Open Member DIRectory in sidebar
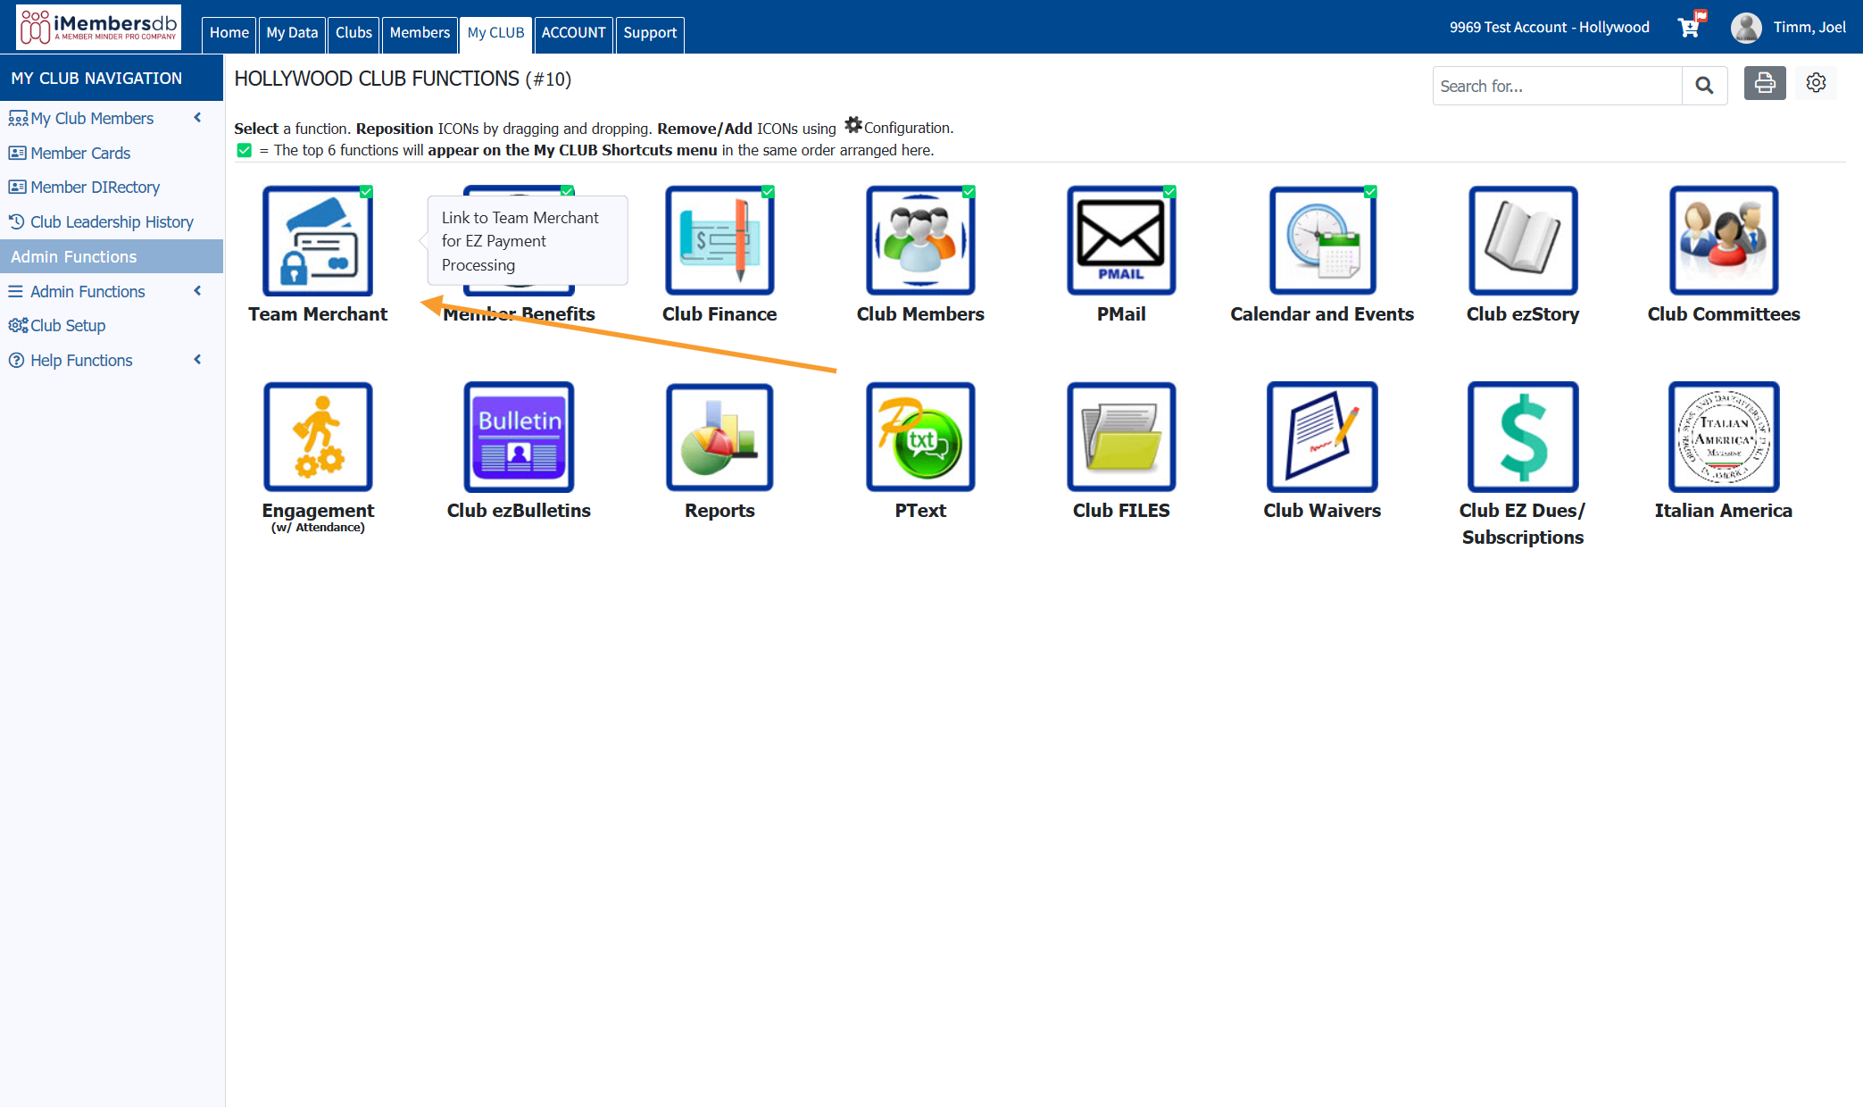1863x1109 pixels. [96, 188]
